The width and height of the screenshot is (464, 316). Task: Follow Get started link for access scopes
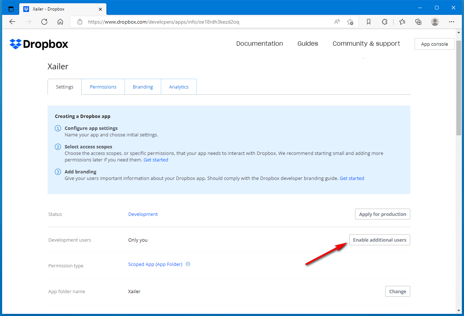(x=156, y=160)
